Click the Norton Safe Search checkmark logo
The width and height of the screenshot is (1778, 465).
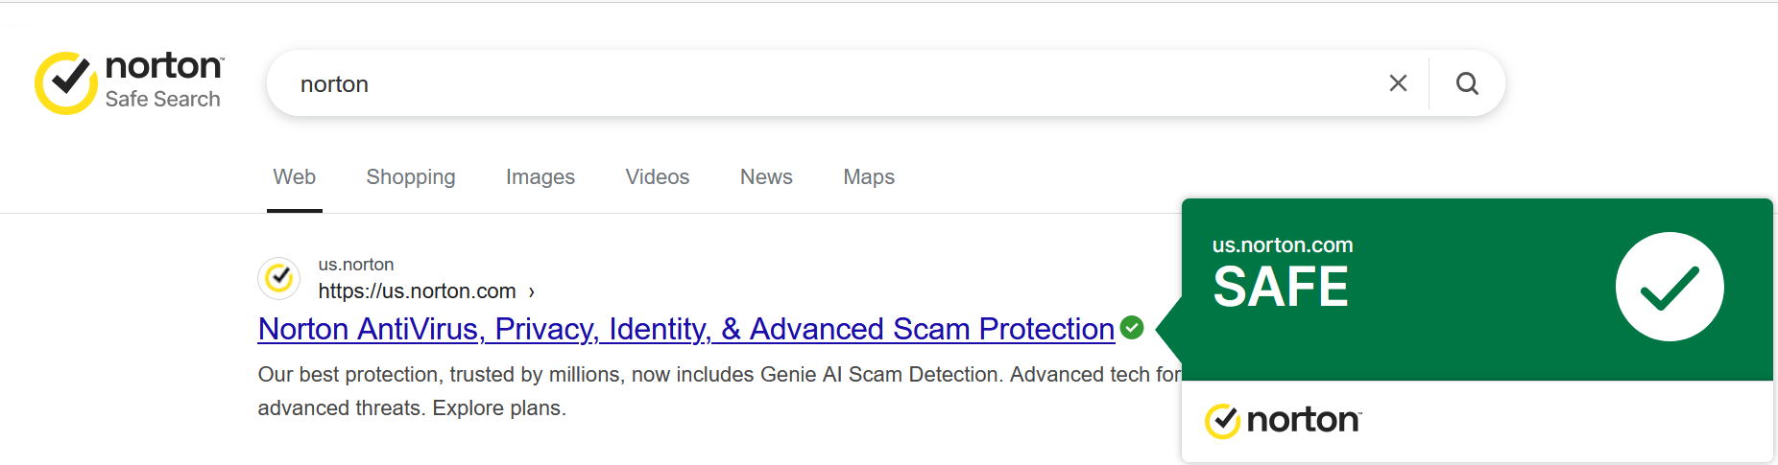[66, 83]
